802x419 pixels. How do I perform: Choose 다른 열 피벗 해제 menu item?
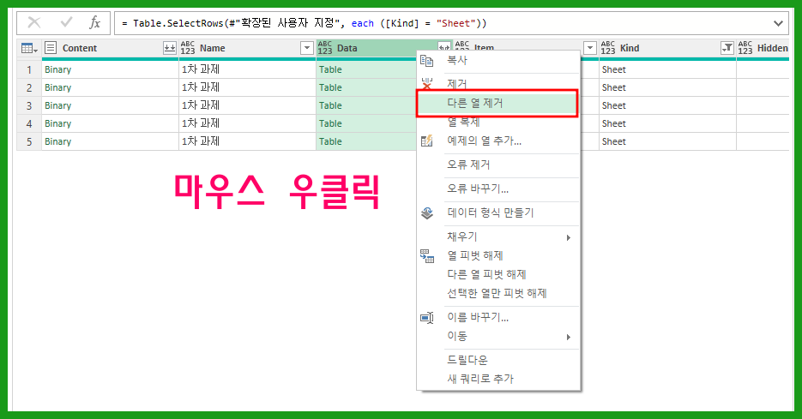click(x=498, y=274)
